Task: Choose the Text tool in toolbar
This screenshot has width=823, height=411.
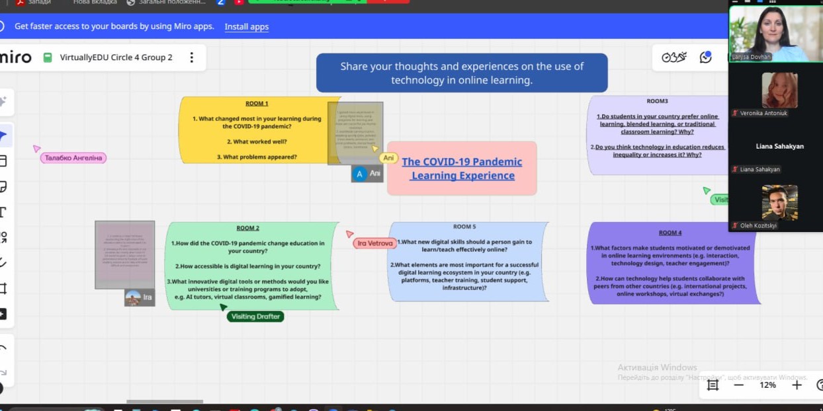Action: point(3,212)
